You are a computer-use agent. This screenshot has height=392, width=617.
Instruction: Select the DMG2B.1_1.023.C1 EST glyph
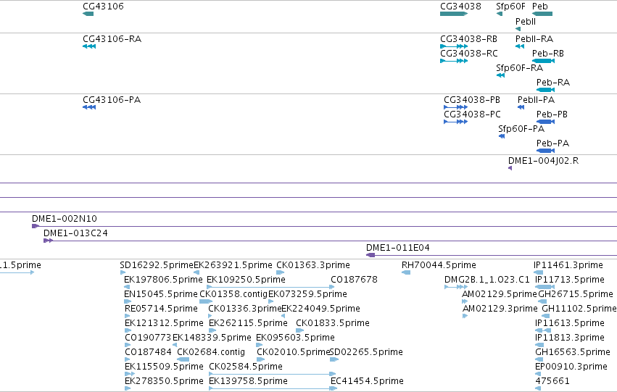[456, 287]
